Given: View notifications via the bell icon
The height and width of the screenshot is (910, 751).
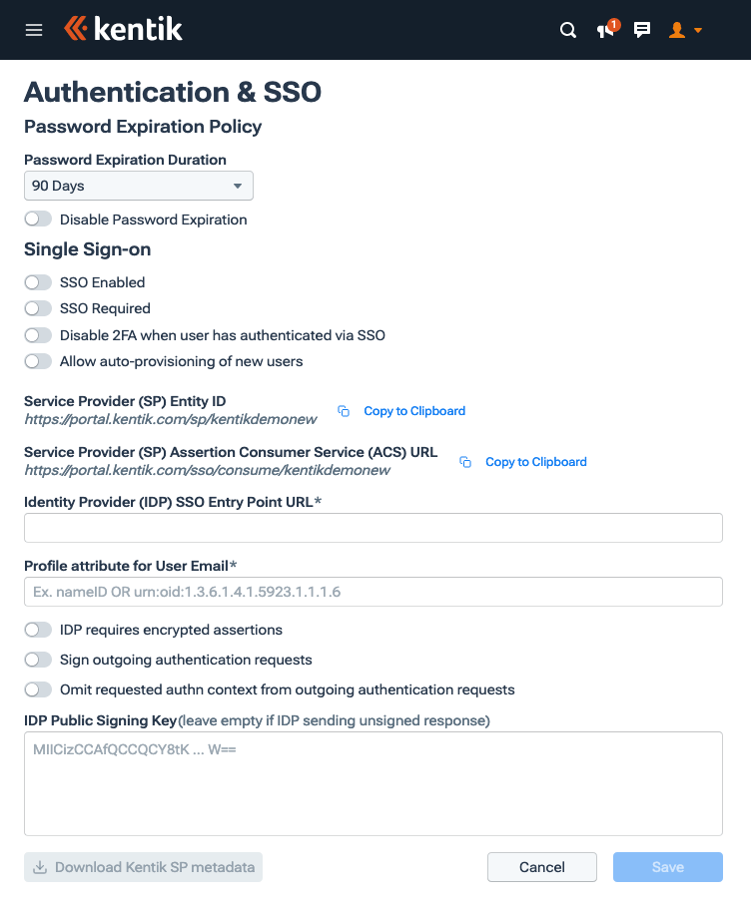Looking at the screenshot, I should tap(604, 31).
